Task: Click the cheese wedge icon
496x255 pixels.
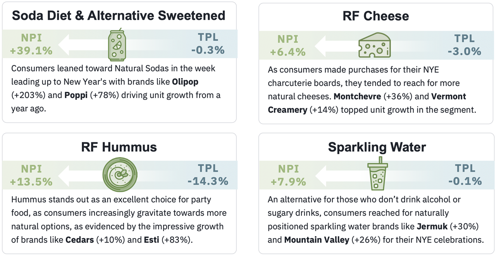Action: tap(374, 45)
